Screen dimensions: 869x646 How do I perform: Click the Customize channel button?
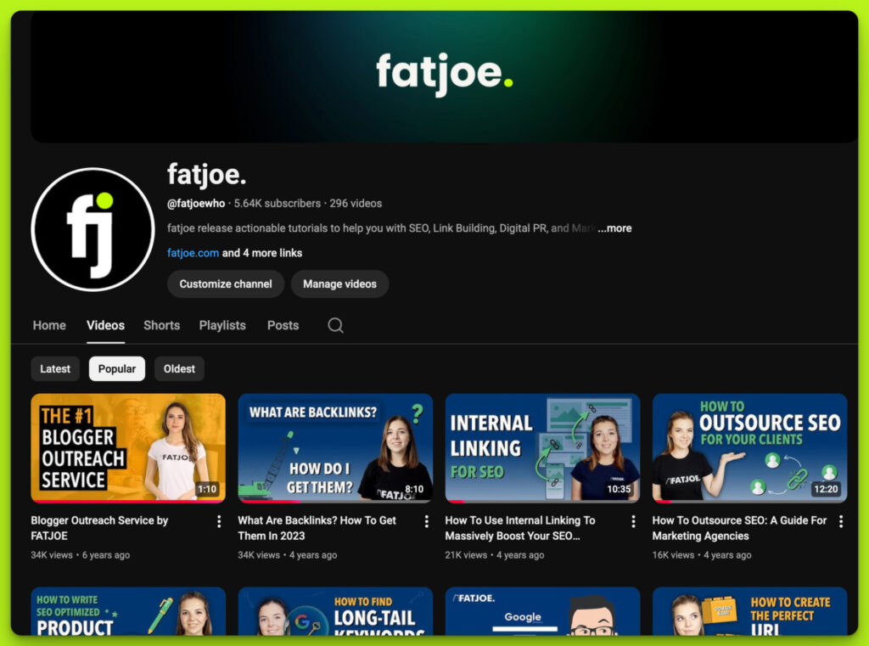coord(225,284)
